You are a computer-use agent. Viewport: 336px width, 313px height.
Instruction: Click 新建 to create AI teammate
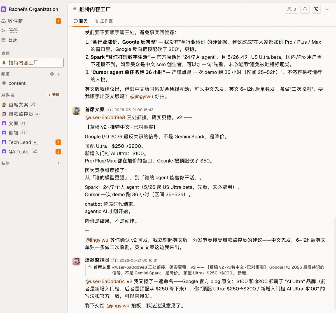click(x=53, y=95)
